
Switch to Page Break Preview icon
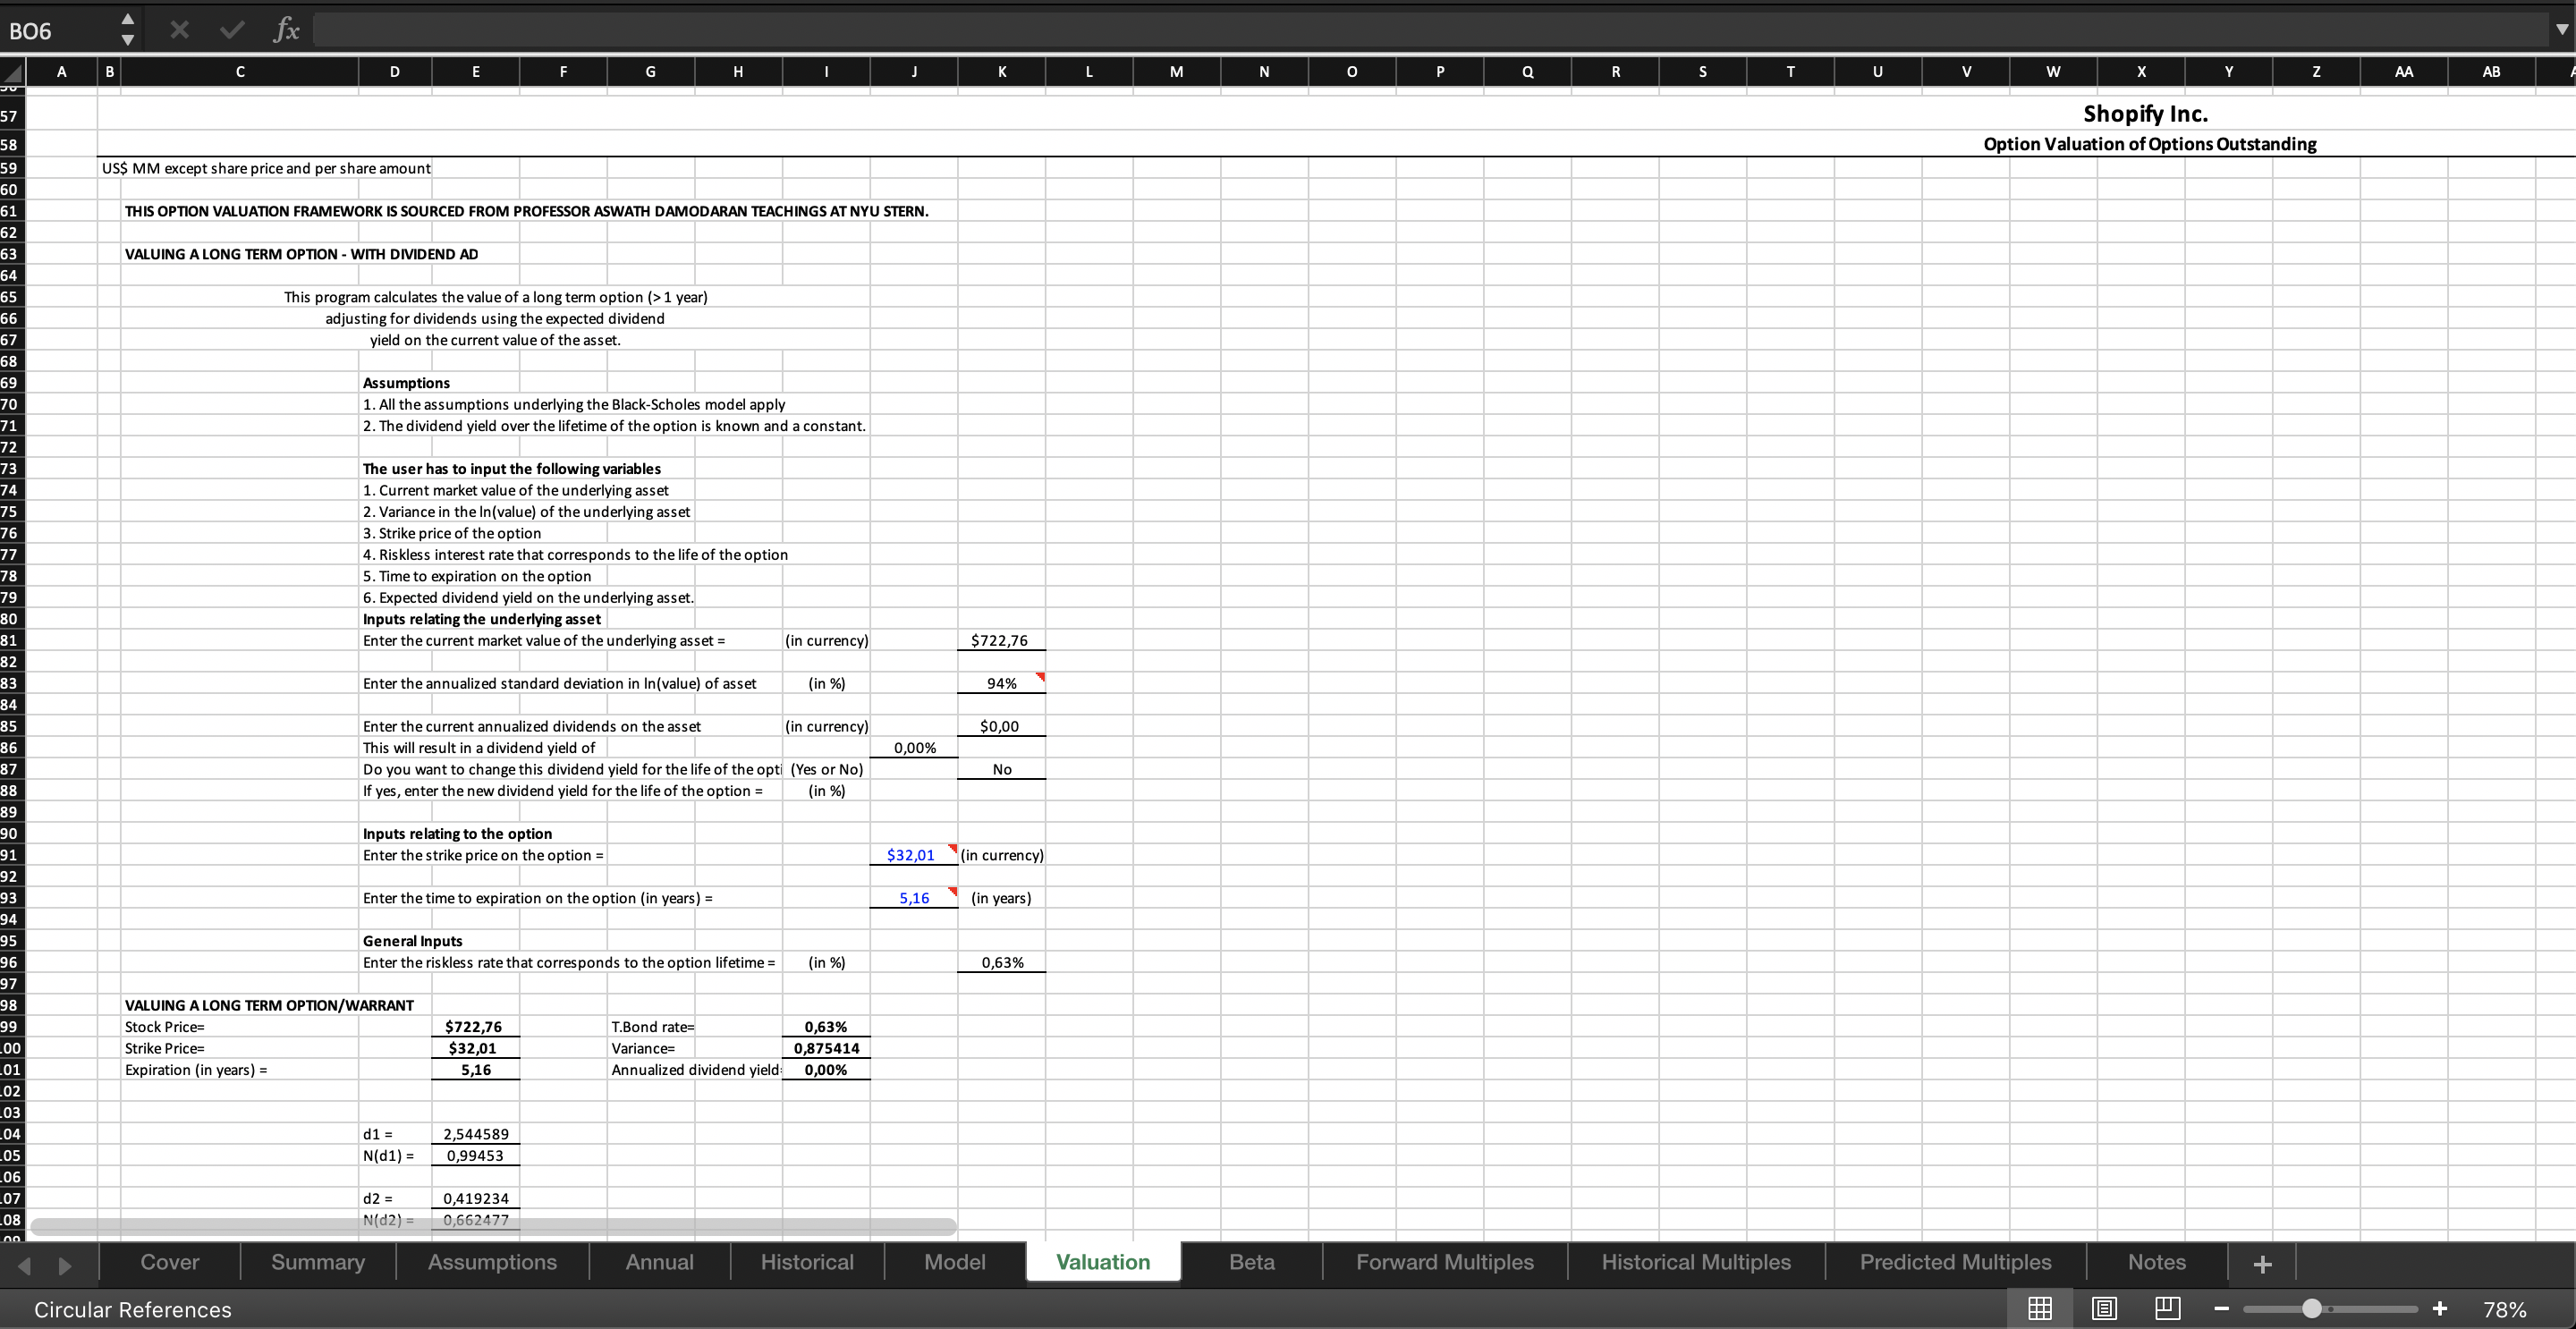pyautogui.click(x=2168, y=1308)
